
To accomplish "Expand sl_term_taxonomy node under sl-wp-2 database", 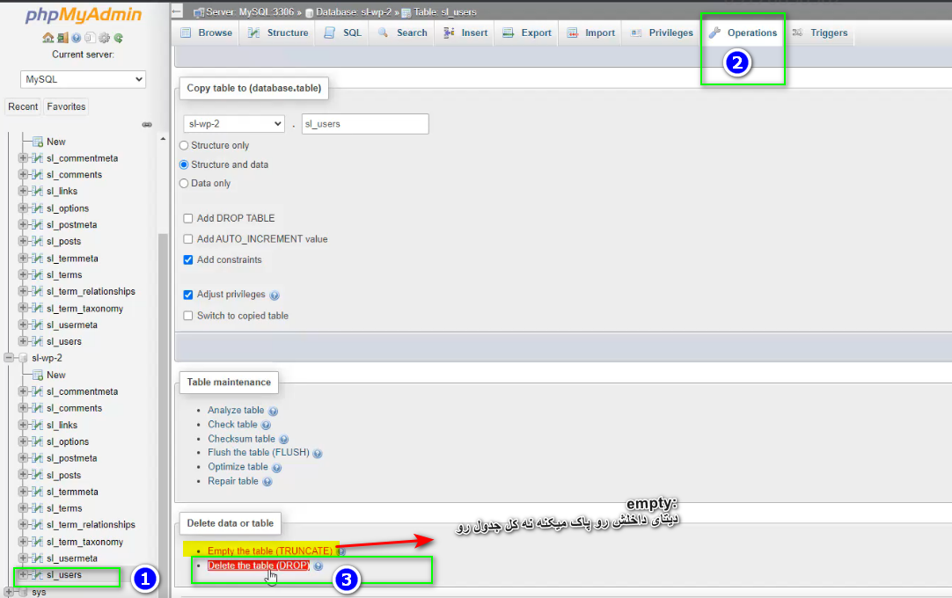I will 23,541.
